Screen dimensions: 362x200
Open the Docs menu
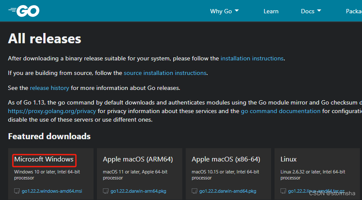[x=311, y=11]
